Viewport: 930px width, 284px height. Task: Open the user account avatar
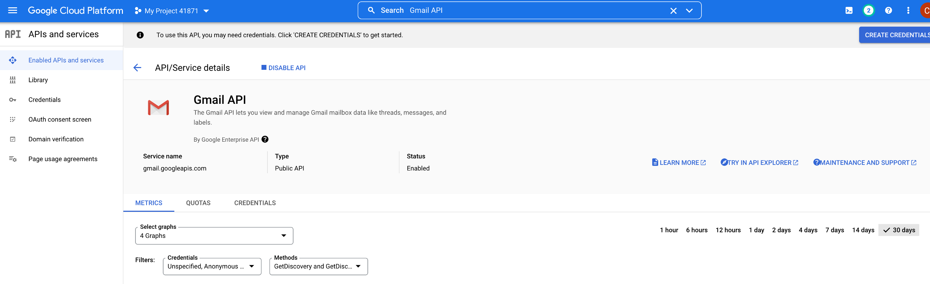click(x=925, y=10)
